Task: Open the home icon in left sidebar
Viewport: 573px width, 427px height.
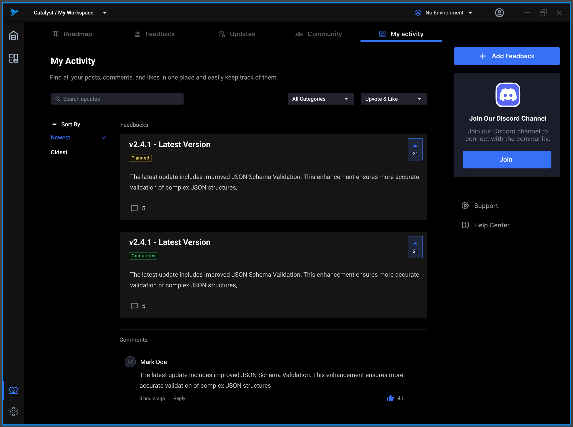Action: tap(13, 36)
